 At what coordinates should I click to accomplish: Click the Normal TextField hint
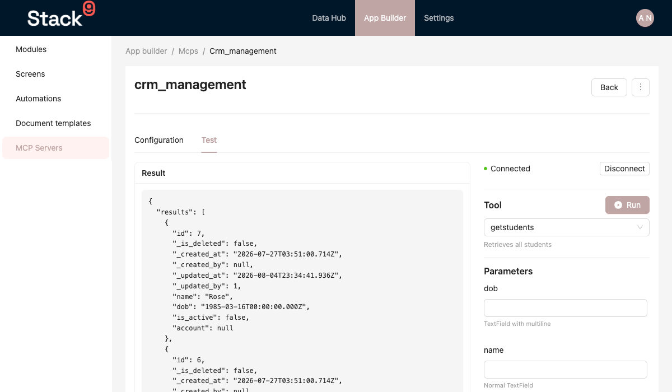pos(508,385)
